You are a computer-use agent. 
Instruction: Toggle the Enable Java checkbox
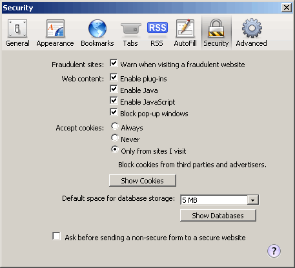(114, 89)
